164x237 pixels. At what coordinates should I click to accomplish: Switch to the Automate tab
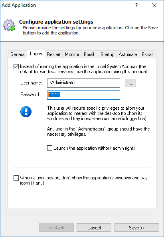point(128,54)
